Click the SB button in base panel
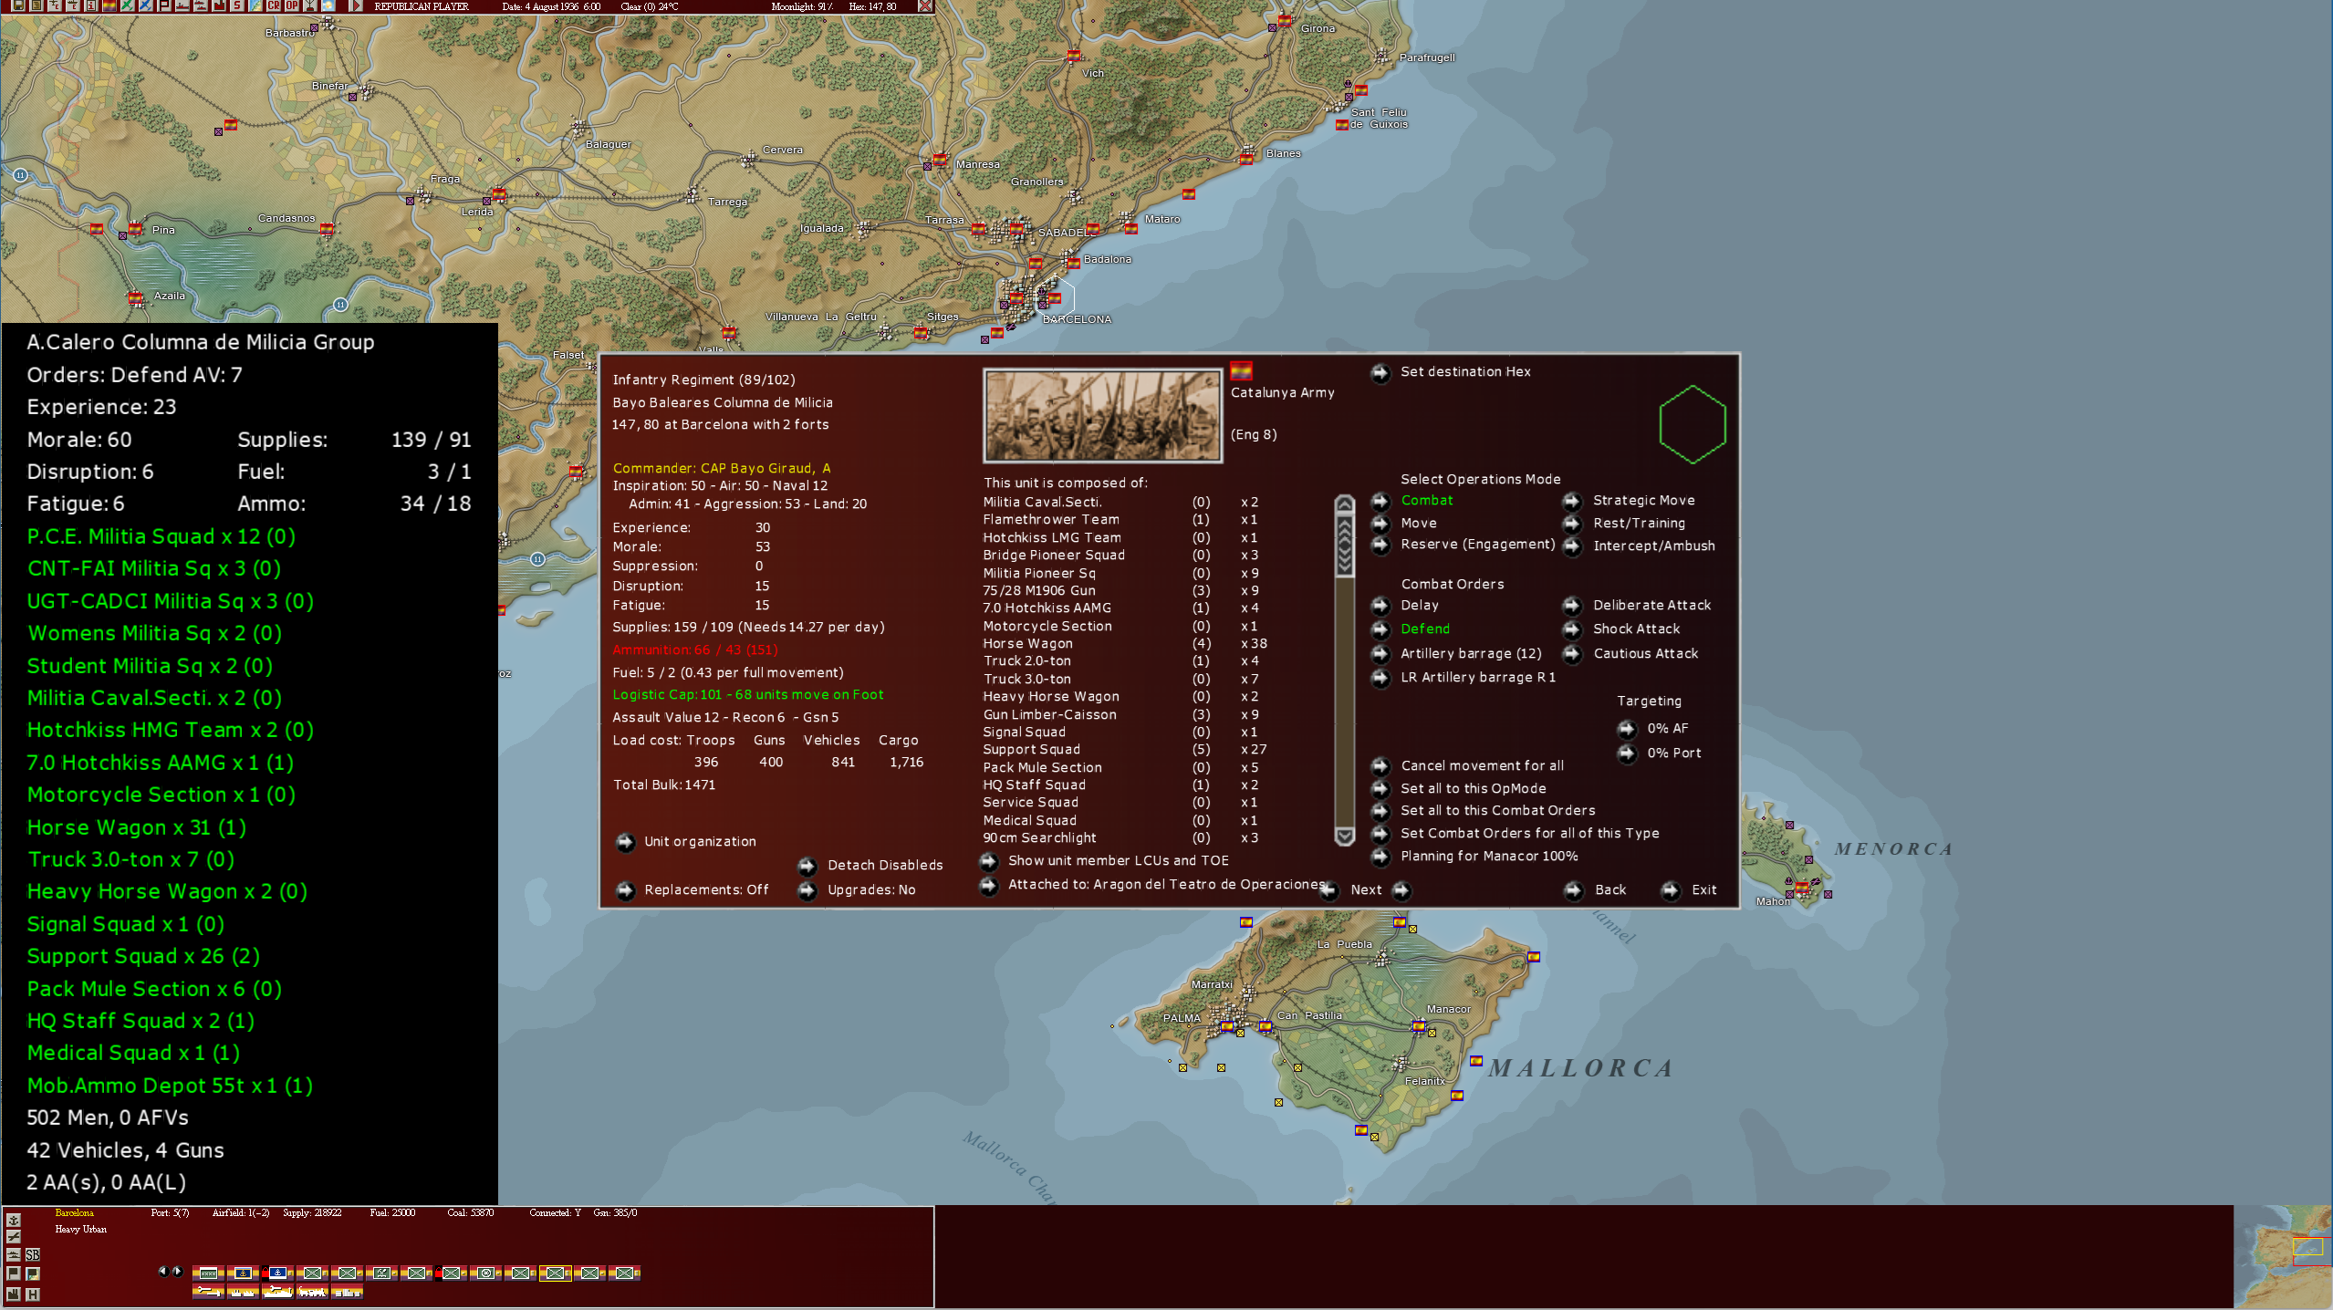This screenshot has width=2333, height=1310. (x=33, y=1254)
